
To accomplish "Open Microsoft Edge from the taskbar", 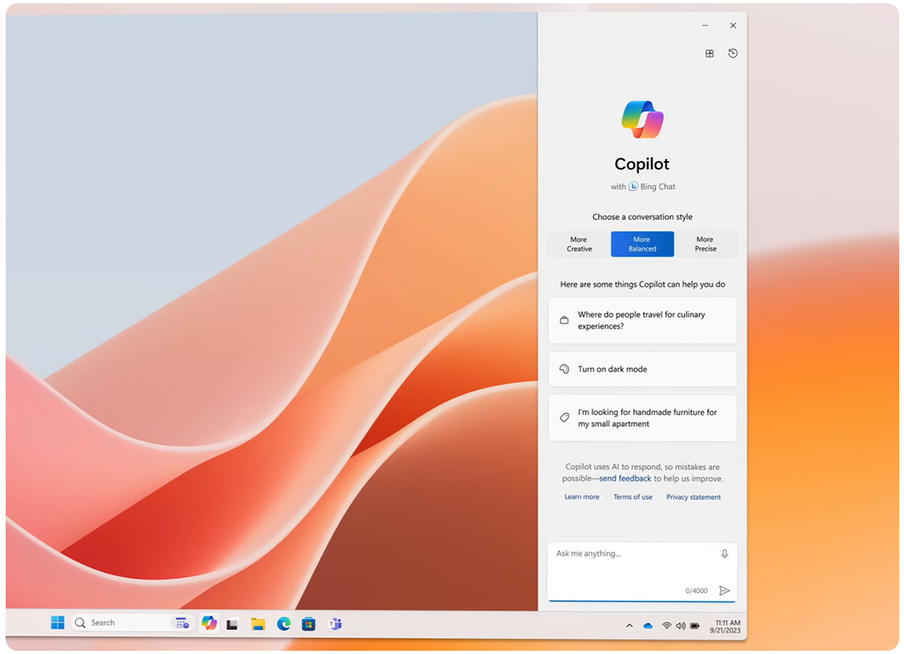I will pyautogui.click(x=284, y=623).
